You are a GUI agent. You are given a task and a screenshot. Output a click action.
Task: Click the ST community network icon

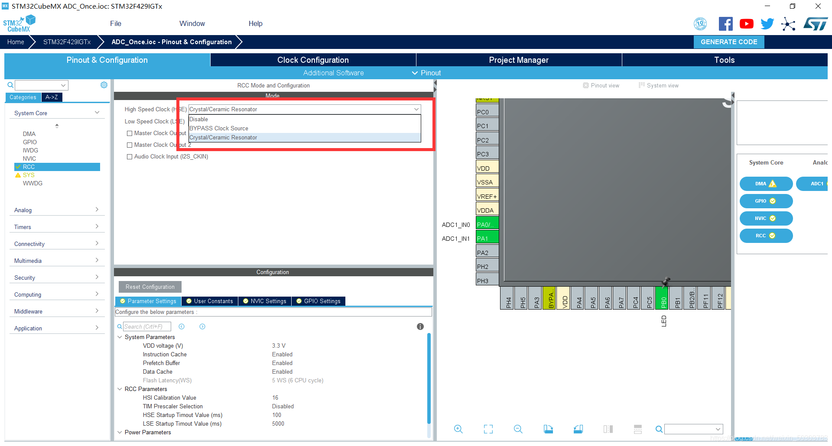(788, 24)
